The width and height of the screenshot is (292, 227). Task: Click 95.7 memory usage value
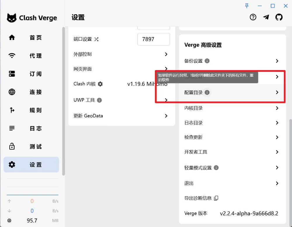coord(32,221)
